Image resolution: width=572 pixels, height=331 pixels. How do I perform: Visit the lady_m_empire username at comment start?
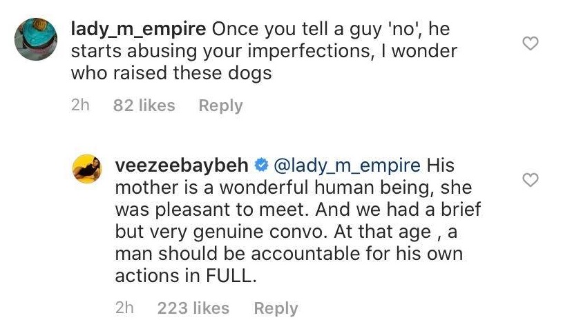pos(138,30)
